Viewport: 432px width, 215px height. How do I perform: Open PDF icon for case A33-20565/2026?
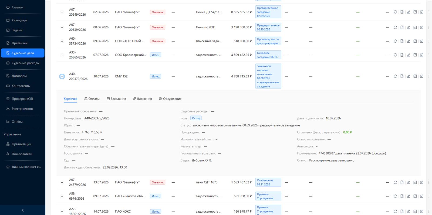tap(402, 55)
